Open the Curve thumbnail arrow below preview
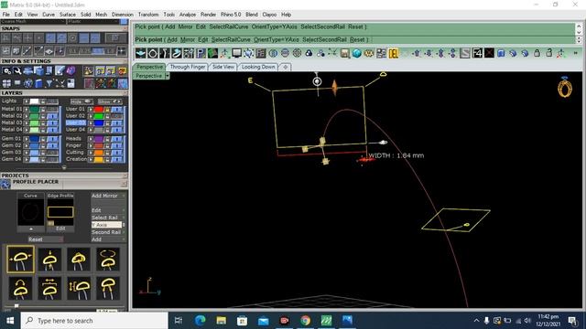The height and width of the screenshot is (329, 586). pyautogui.click(x=30, y=229)
